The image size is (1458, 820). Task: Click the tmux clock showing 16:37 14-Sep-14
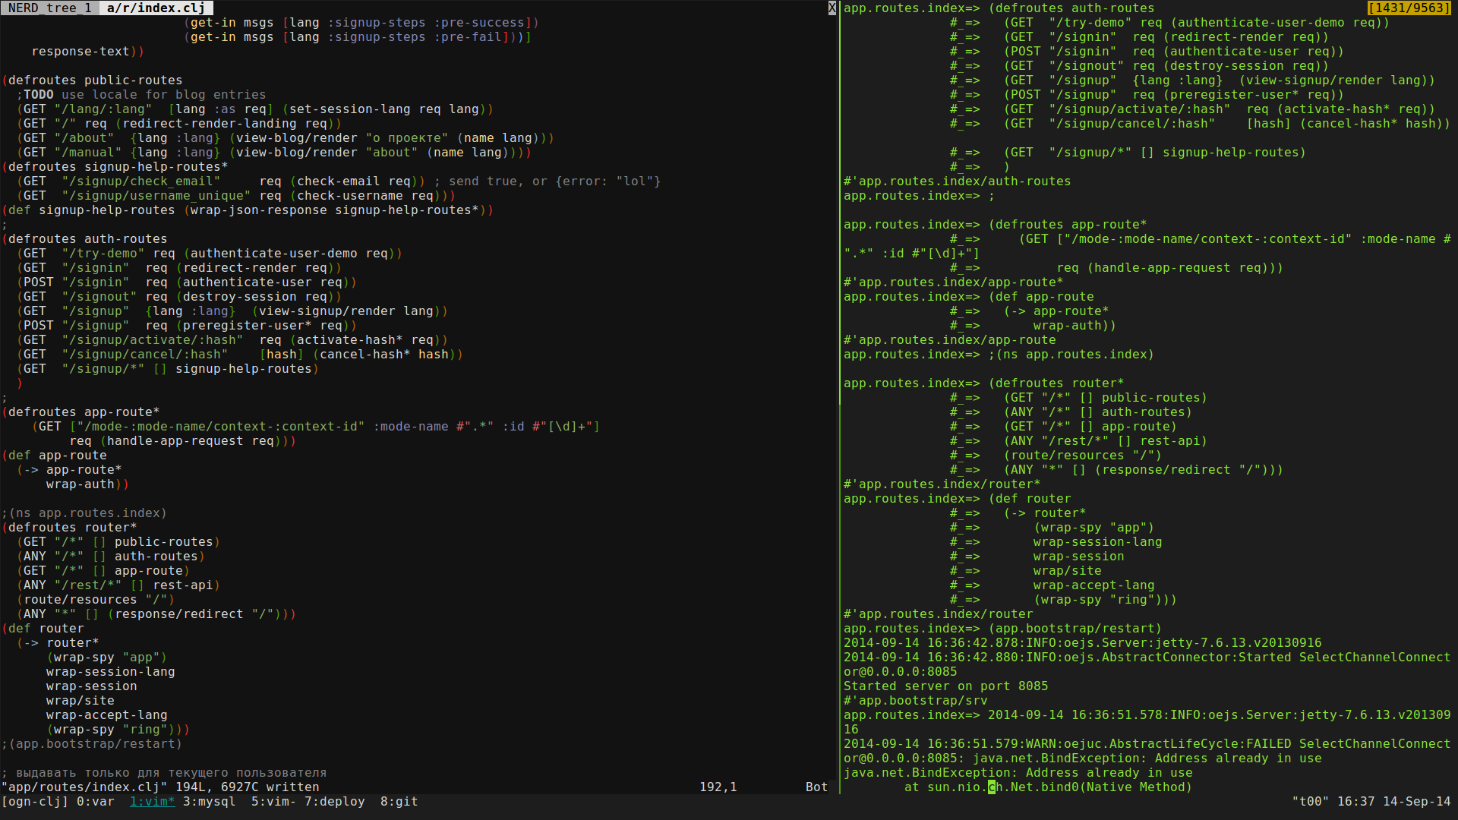pyautogui.click(x=1393, y=802)
